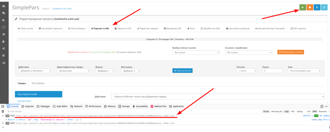330x132 pixels.
Task: Open the 'Парсить' action dropdown
Action: (218, 97)
